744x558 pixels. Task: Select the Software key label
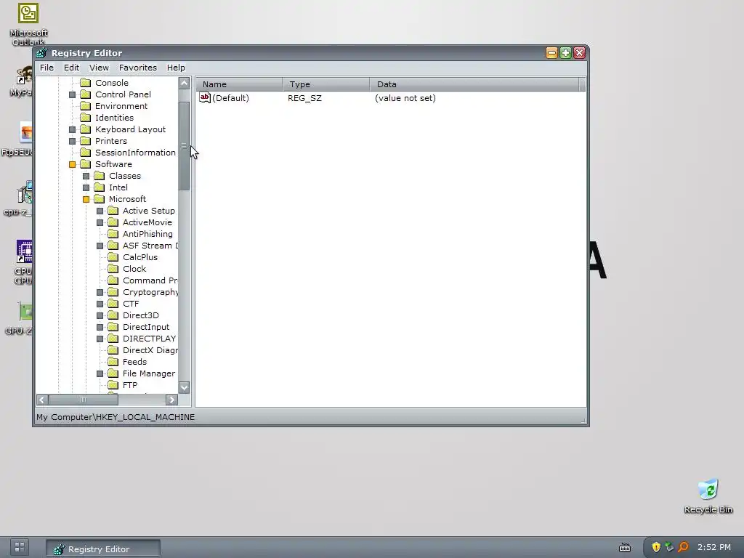pos(113,164)
